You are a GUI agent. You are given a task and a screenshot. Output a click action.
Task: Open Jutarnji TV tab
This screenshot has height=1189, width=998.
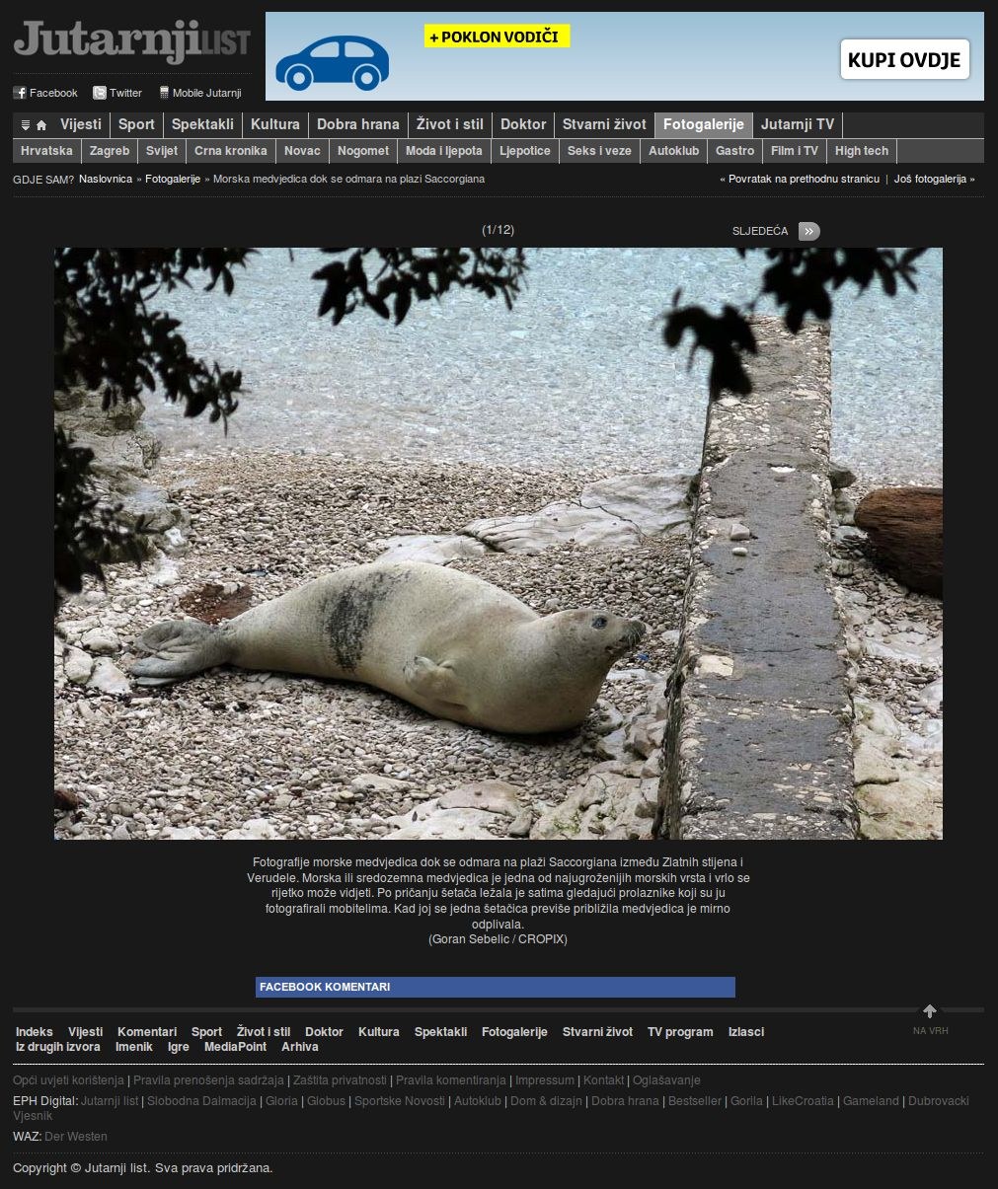pos(798,124)
